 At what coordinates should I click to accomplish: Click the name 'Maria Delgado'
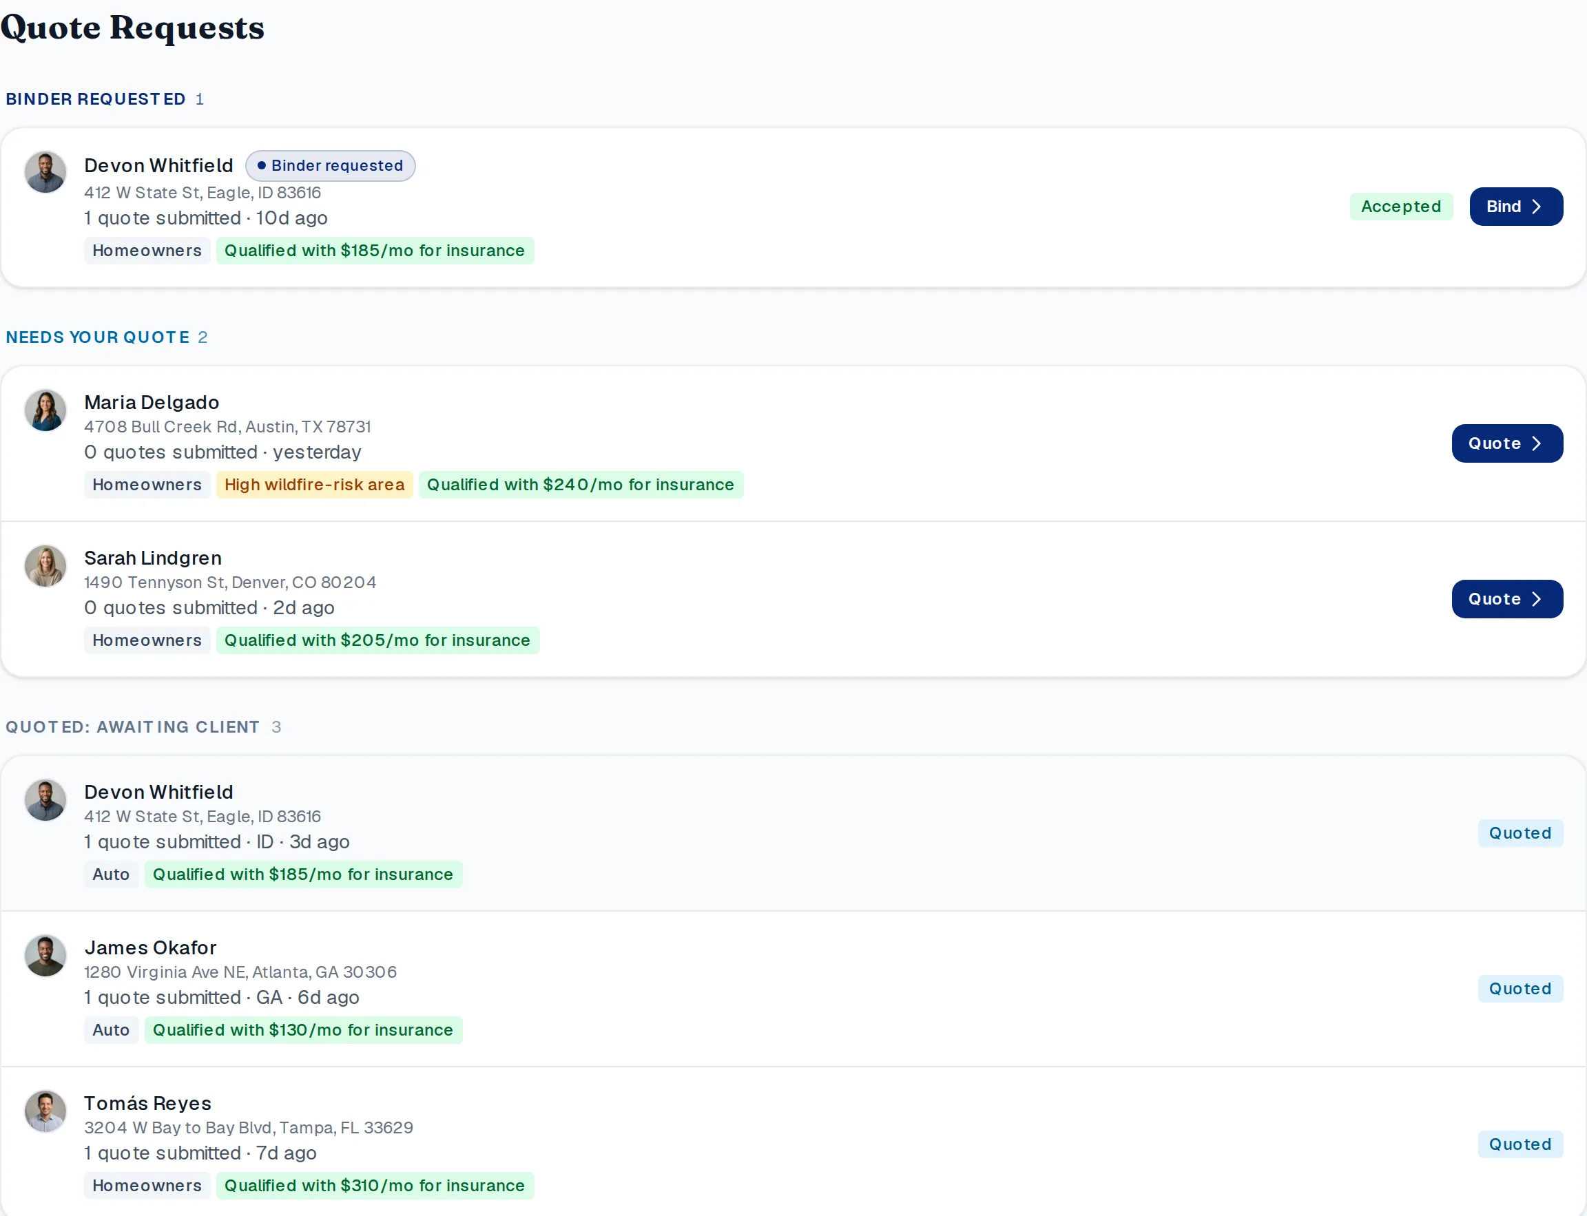click(x=152, y=402)
